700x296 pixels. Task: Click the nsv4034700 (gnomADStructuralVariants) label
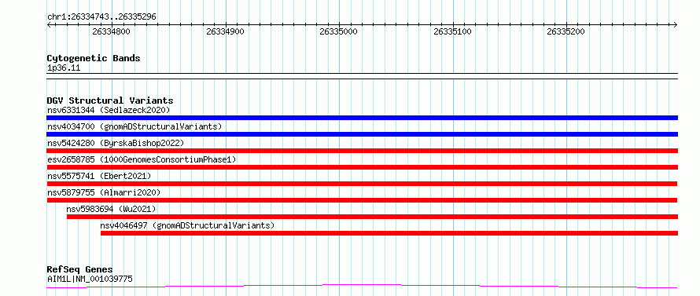tap(134, 126)
